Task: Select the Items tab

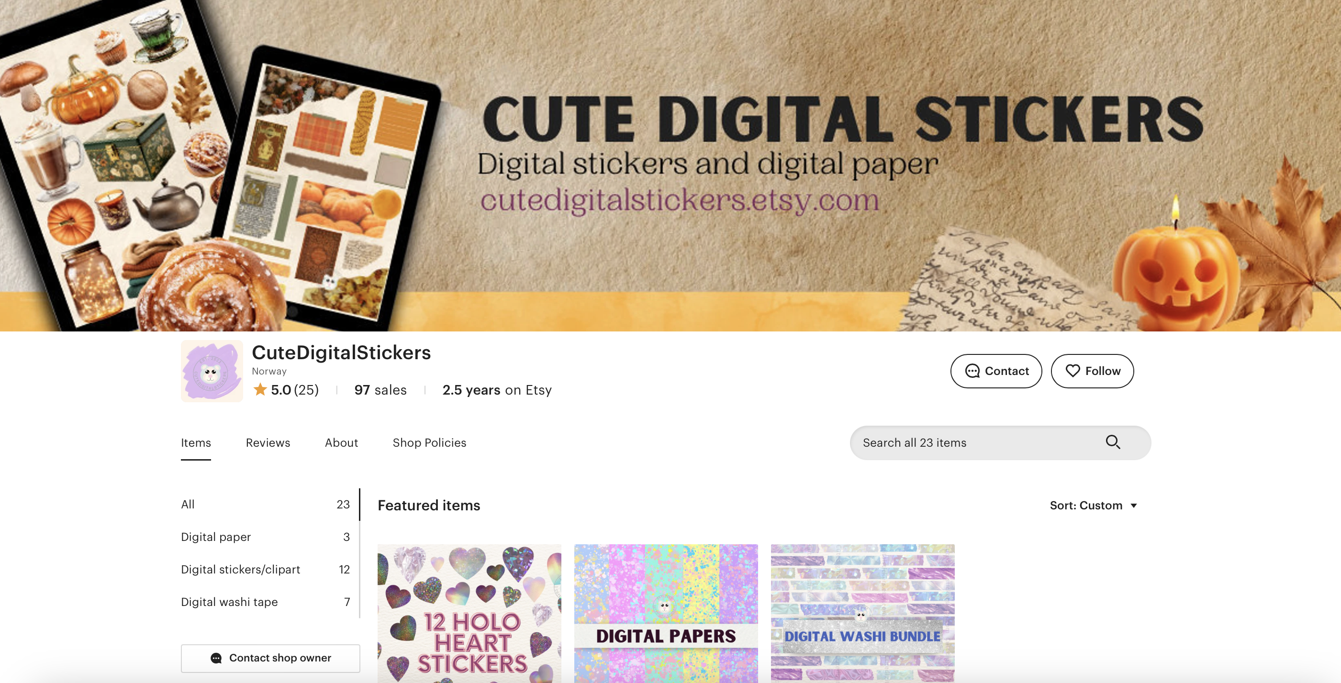Action: point(196,443)
